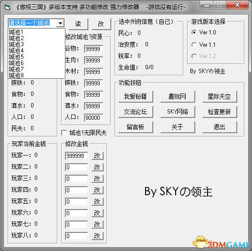This screenshot has height=251, width=252.
Task: Click the 请选择一个城池 combo box text
Action: click(29, 23)
